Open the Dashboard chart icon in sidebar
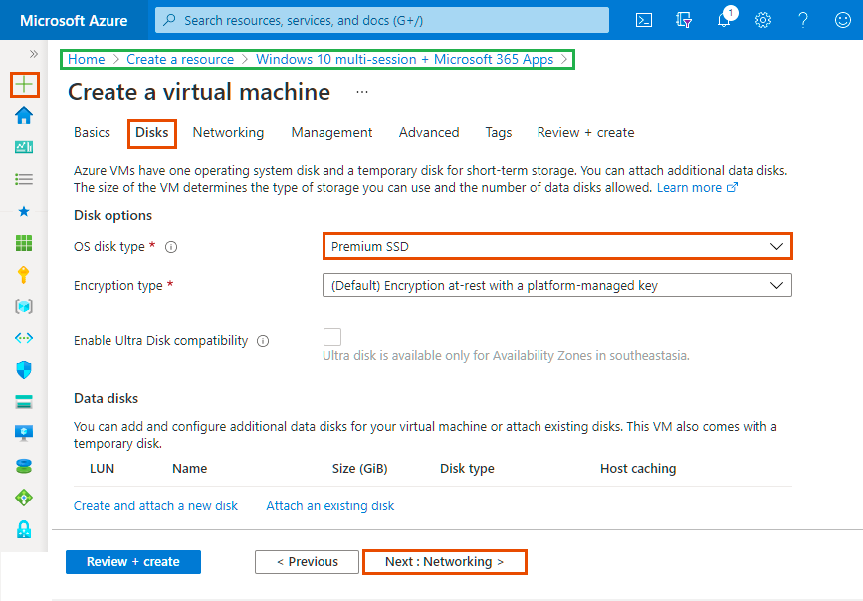Image resolution: width=863 pixels, height=601 pixels. (x=24, y=147)
